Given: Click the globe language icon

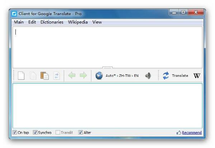Looking at the screenshot, I should point(99,75).
